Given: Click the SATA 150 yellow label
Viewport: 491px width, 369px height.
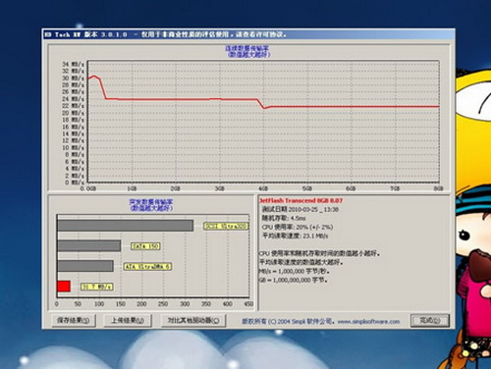Looking at the screenshot, I should 145,246.
